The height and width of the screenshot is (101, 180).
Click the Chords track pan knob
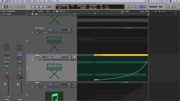tap(75, 56)
